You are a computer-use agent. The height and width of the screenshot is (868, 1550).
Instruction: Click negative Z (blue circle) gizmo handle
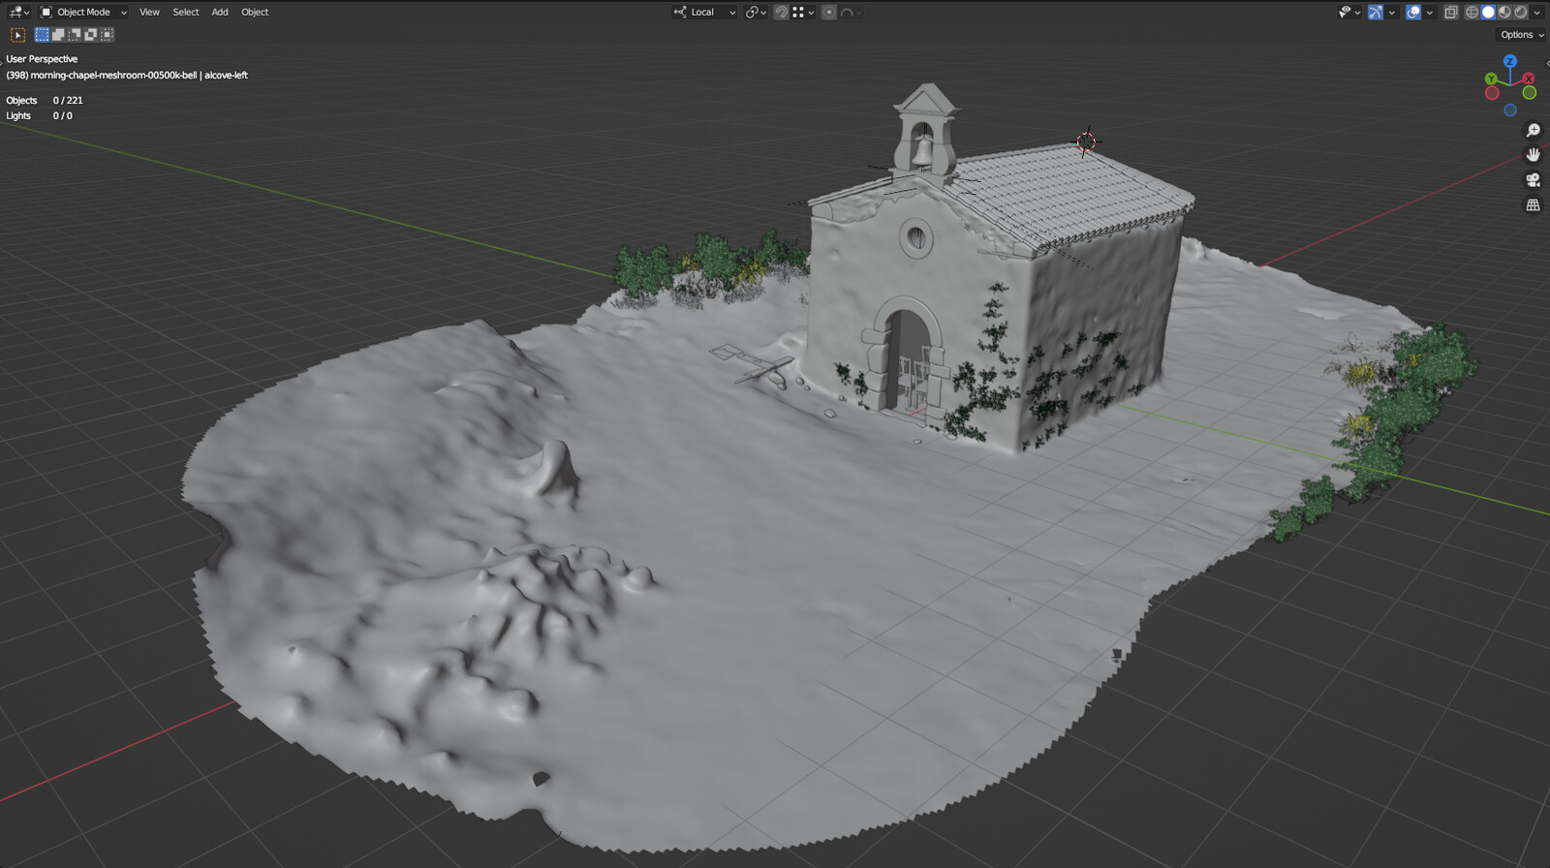tap(1510, 110)
